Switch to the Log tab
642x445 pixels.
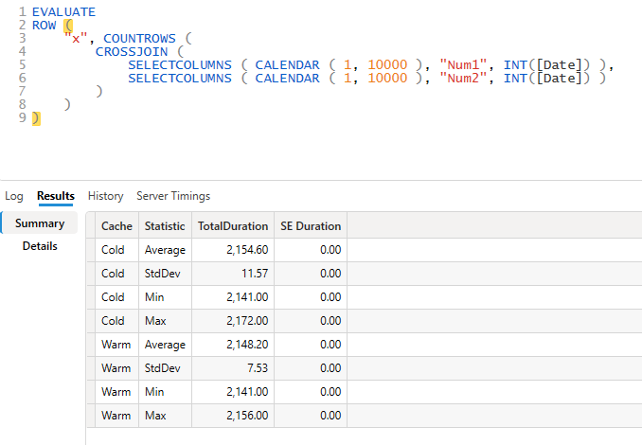[14, 196]
